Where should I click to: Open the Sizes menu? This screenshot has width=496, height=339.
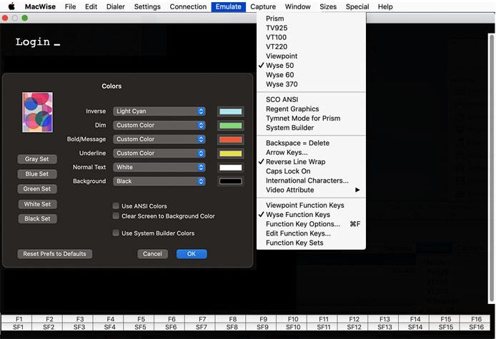pos(328,6)
